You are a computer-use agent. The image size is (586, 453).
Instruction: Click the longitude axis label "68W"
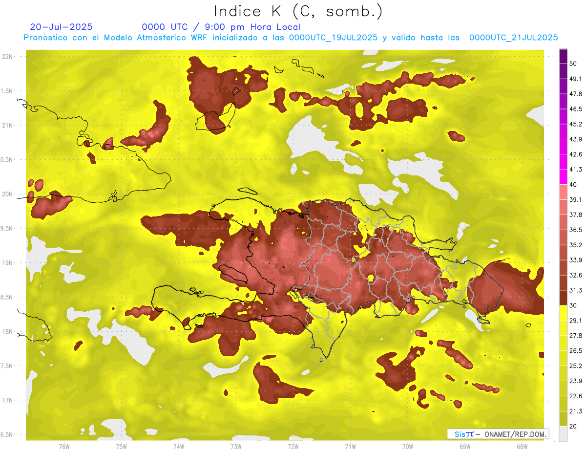coord(522,447)
